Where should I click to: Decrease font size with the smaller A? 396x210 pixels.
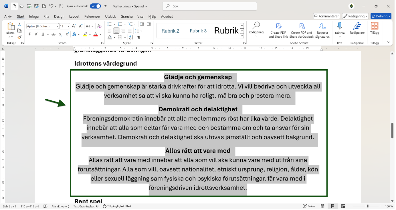80,26
